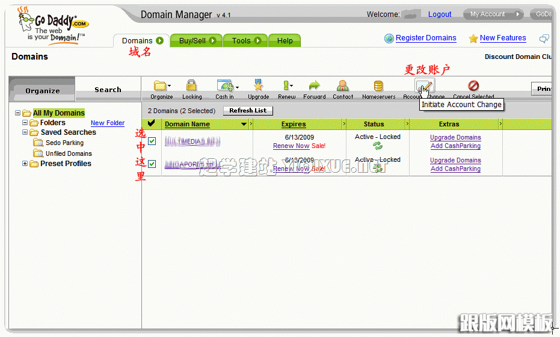
Task: Select the Unfiled Domains saved search
Action: click(x=69, y=153)
